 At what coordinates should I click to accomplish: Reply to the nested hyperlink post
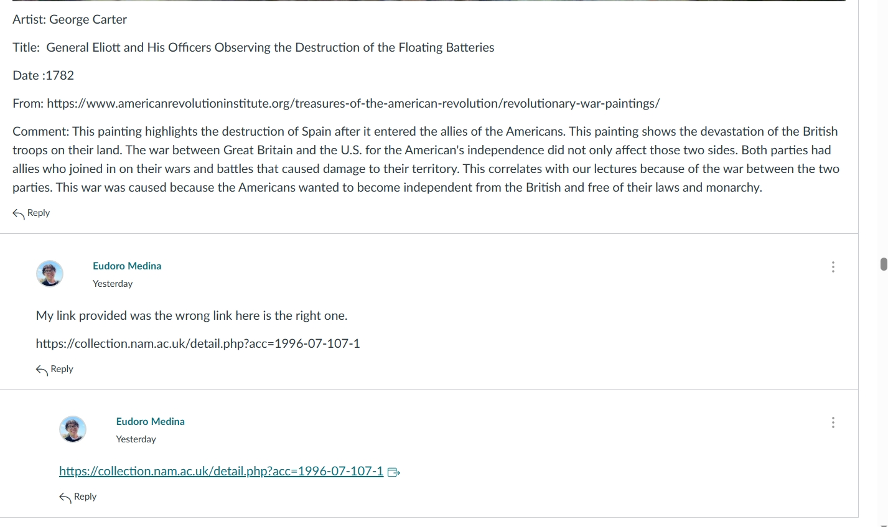tap(78, 497)
